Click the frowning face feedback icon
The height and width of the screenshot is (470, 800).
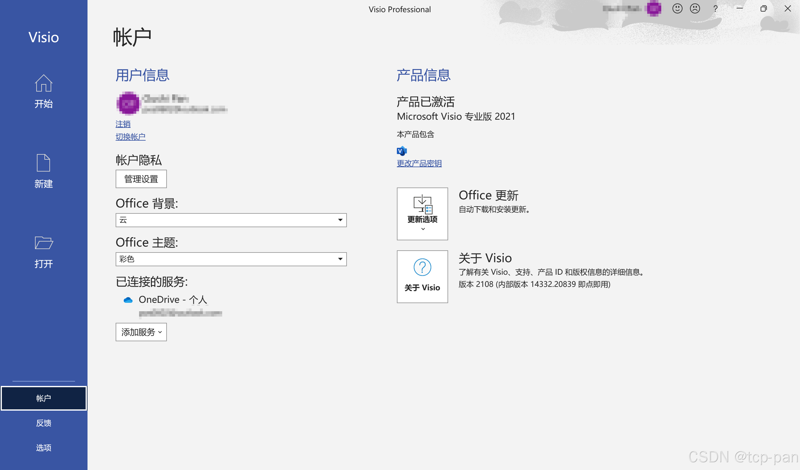(x=695, y=8)
